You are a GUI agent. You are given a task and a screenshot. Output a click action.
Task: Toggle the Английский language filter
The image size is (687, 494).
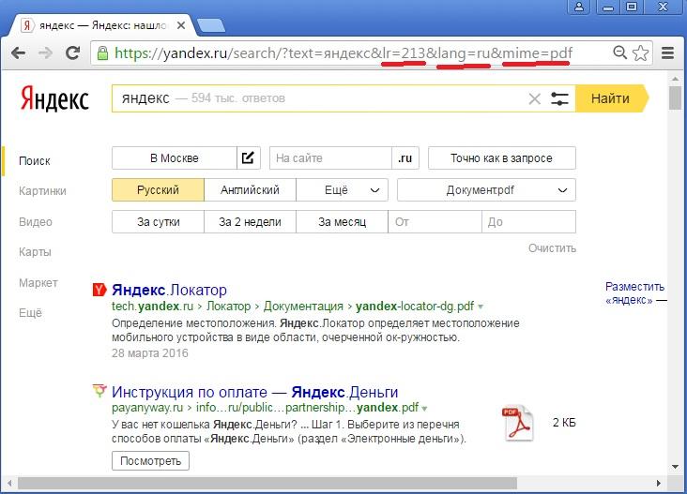[x=250, y=190]
